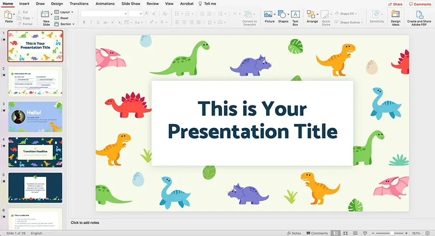Image resolution: width=435 pixels, height=236 pixels.
Task: Toggle Notes pane in status bar
Action: (294, 233)
